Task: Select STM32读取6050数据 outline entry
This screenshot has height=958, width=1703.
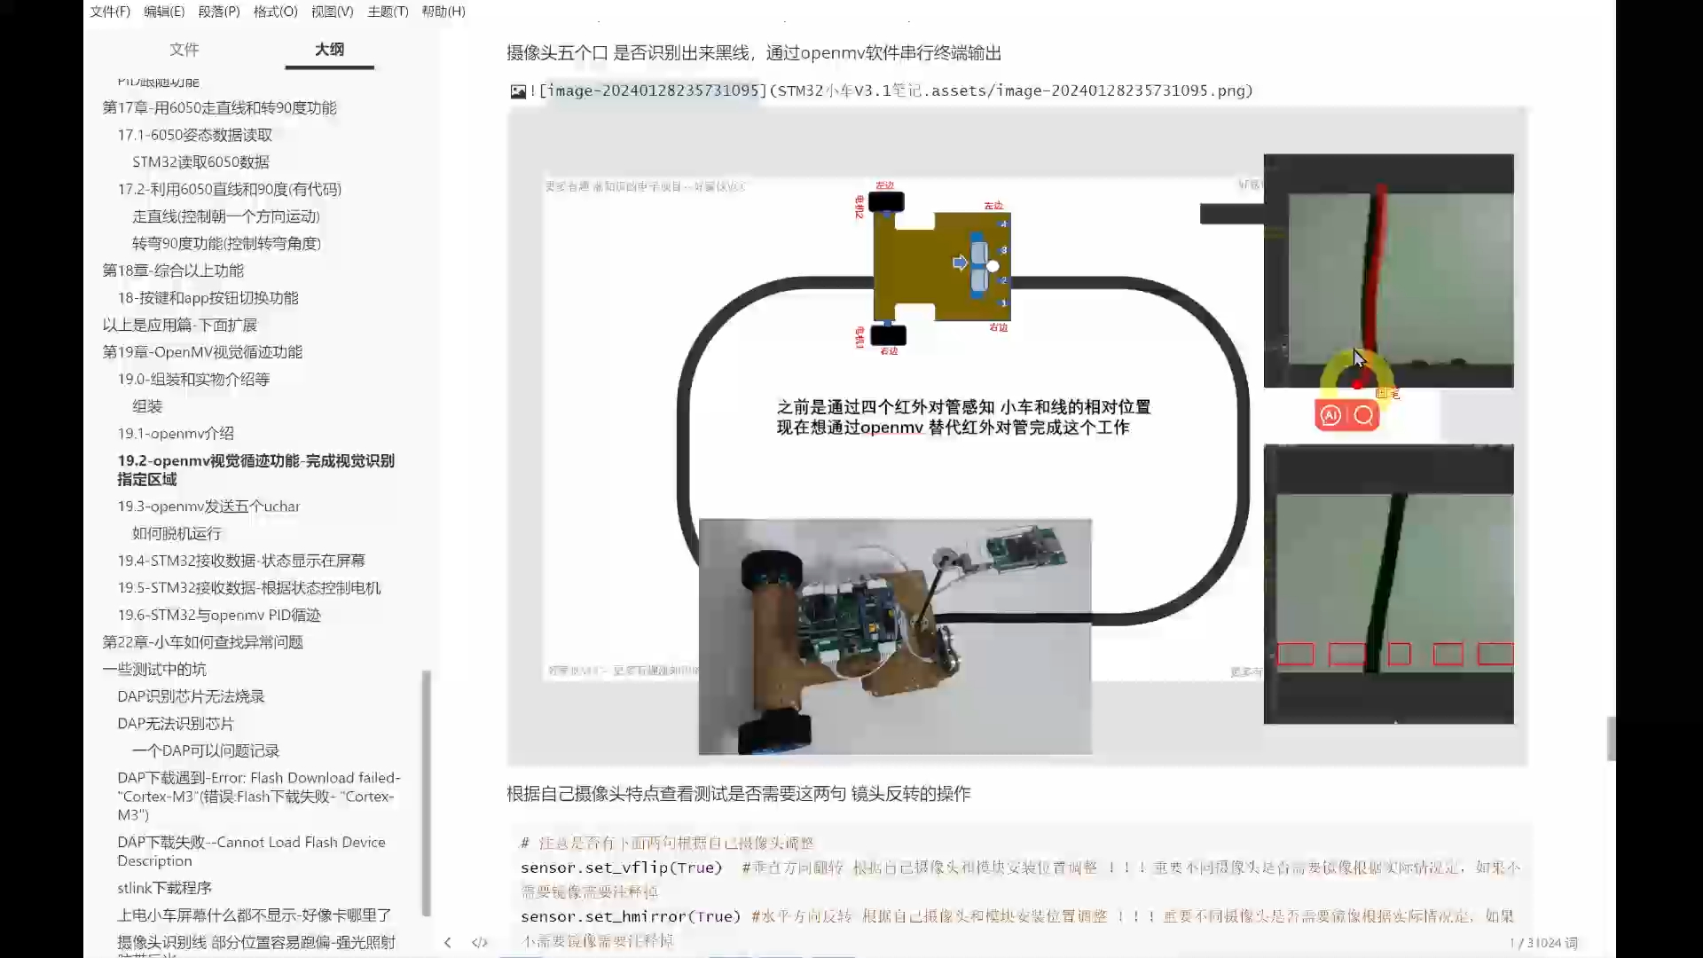Action: coord(200,162)
